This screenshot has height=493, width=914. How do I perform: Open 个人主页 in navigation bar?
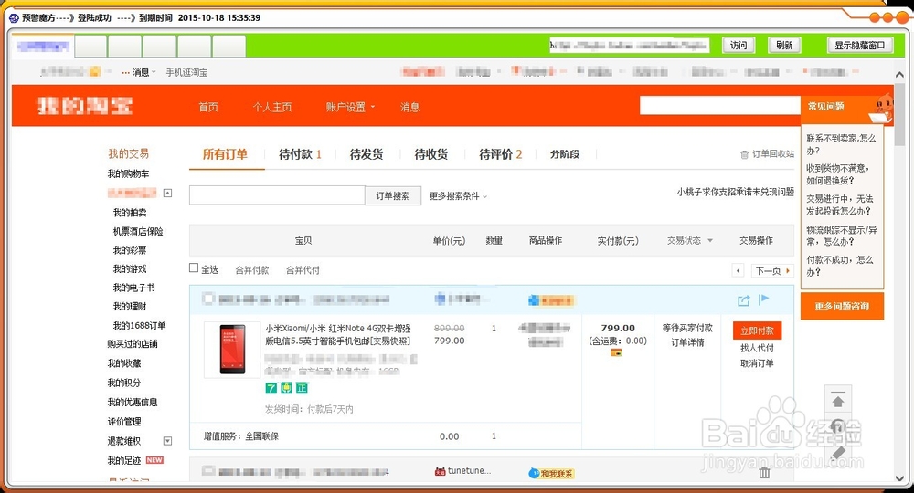pyautogui.click(x=272, y=107)
